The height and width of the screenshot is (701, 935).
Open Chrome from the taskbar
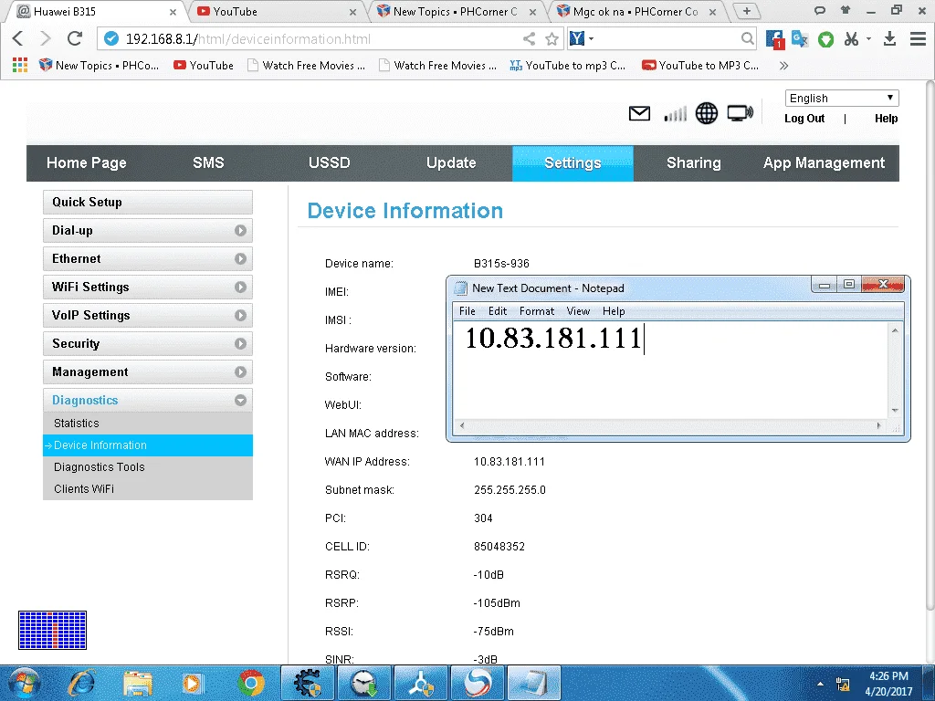(251, 683)
